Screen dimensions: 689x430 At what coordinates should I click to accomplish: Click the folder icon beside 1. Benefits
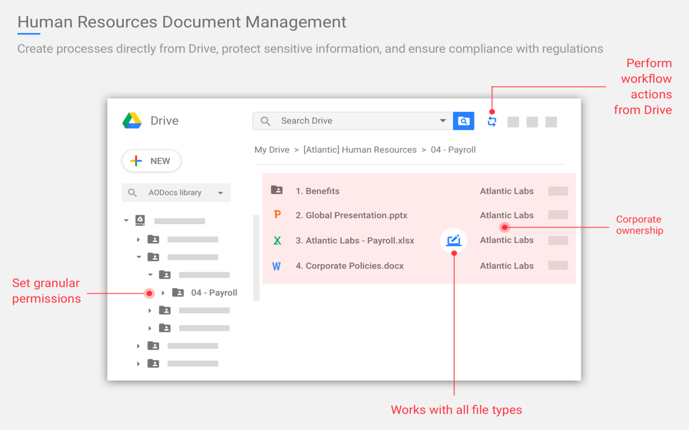(x=277, y=190)
